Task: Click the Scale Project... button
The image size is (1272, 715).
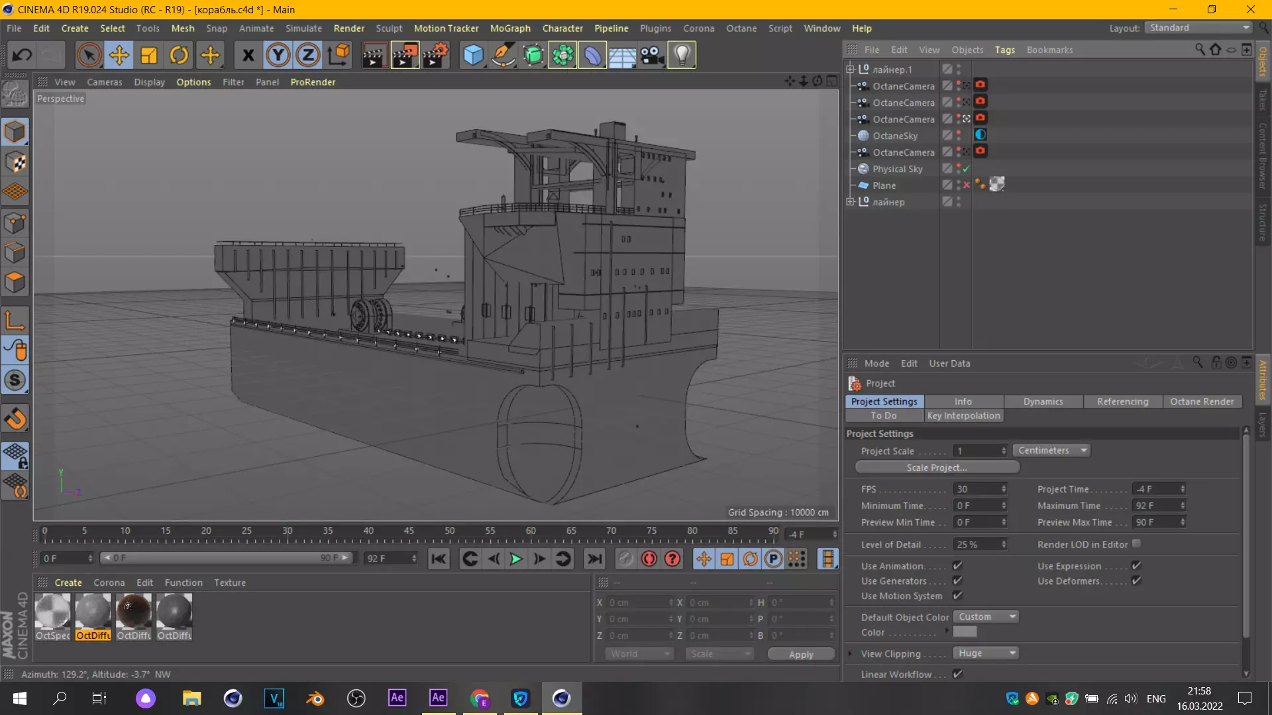Action: 937,467
